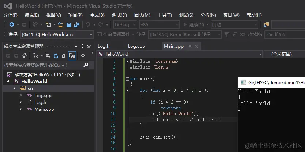Close the Main.cpp tab

(x=196, y=46)
